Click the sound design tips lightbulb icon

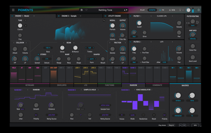click(180, 10)
